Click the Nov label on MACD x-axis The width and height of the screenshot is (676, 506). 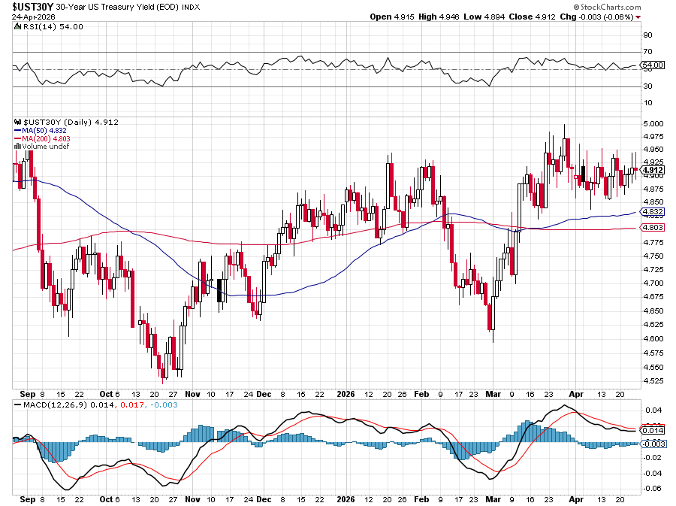pyautogui.click(x=193, y=498)
